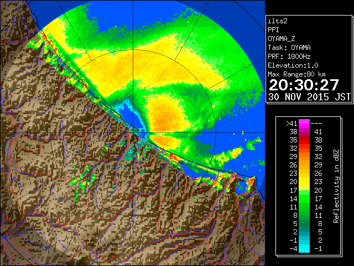Click the 'PRF: 1800Hz' value
Image resolution: width=354 pixels, height=266 pixels.
289,57
